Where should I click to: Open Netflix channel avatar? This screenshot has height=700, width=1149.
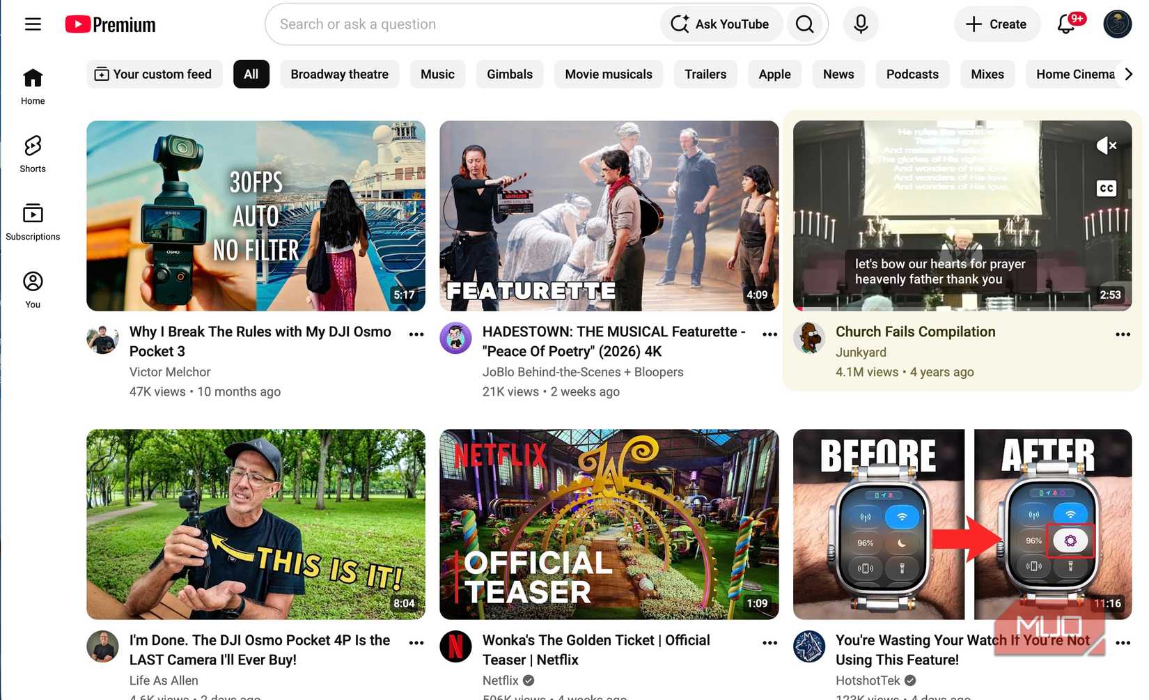(455, 647)
